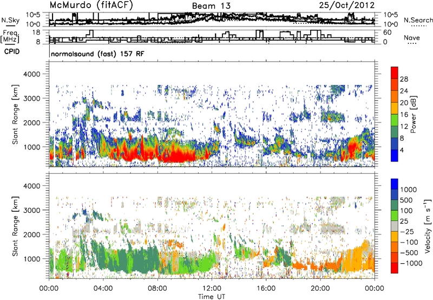Pick the bright blue top segment of velocity colorbar
This screenshot has width=433, height=300.
(x=395, y=184)
